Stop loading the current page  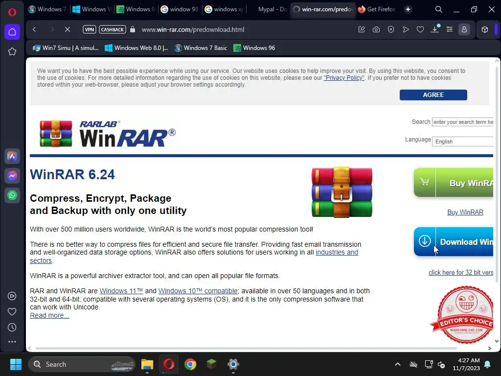pos(68,29)
